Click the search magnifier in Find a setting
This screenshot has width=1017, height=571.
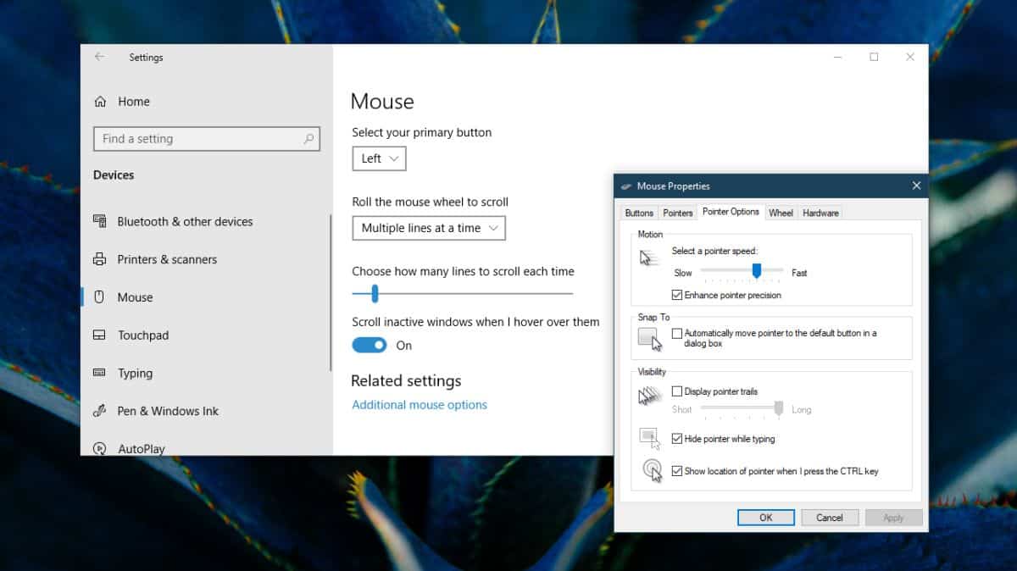coord(308,139)
